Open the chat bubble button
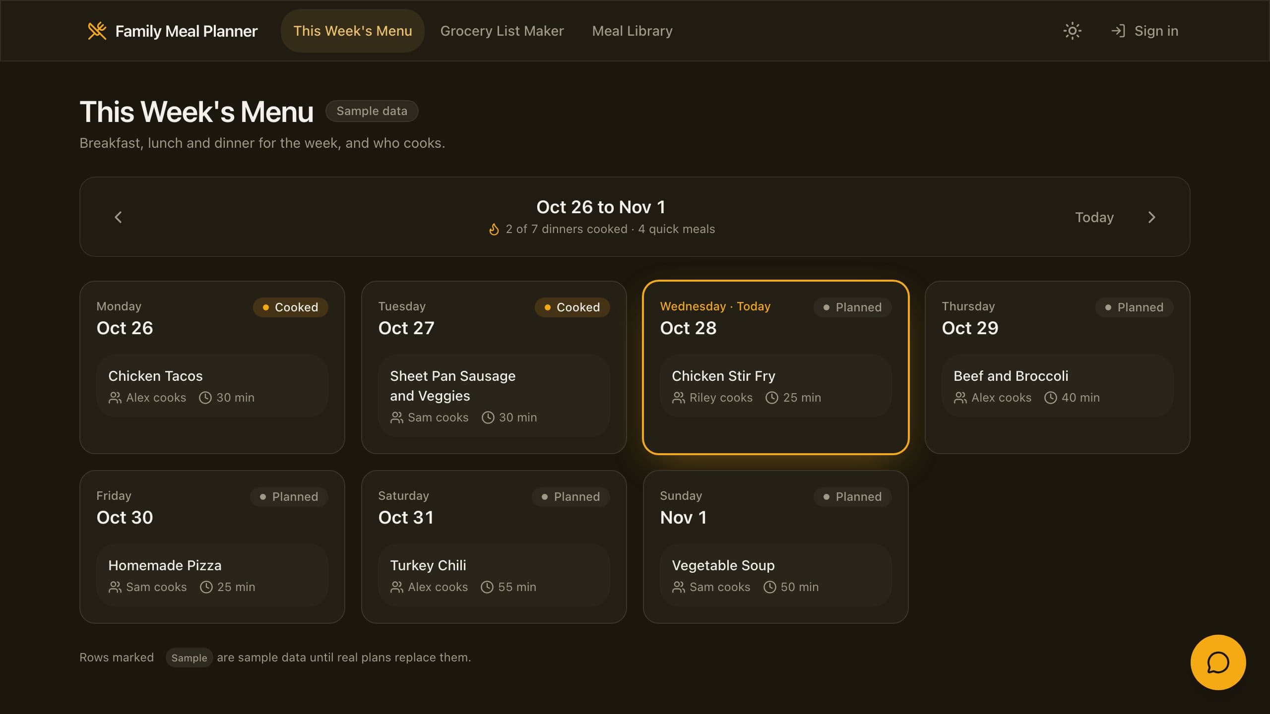The width and height of the screenshot is (1270, 714). (1218, 662)
